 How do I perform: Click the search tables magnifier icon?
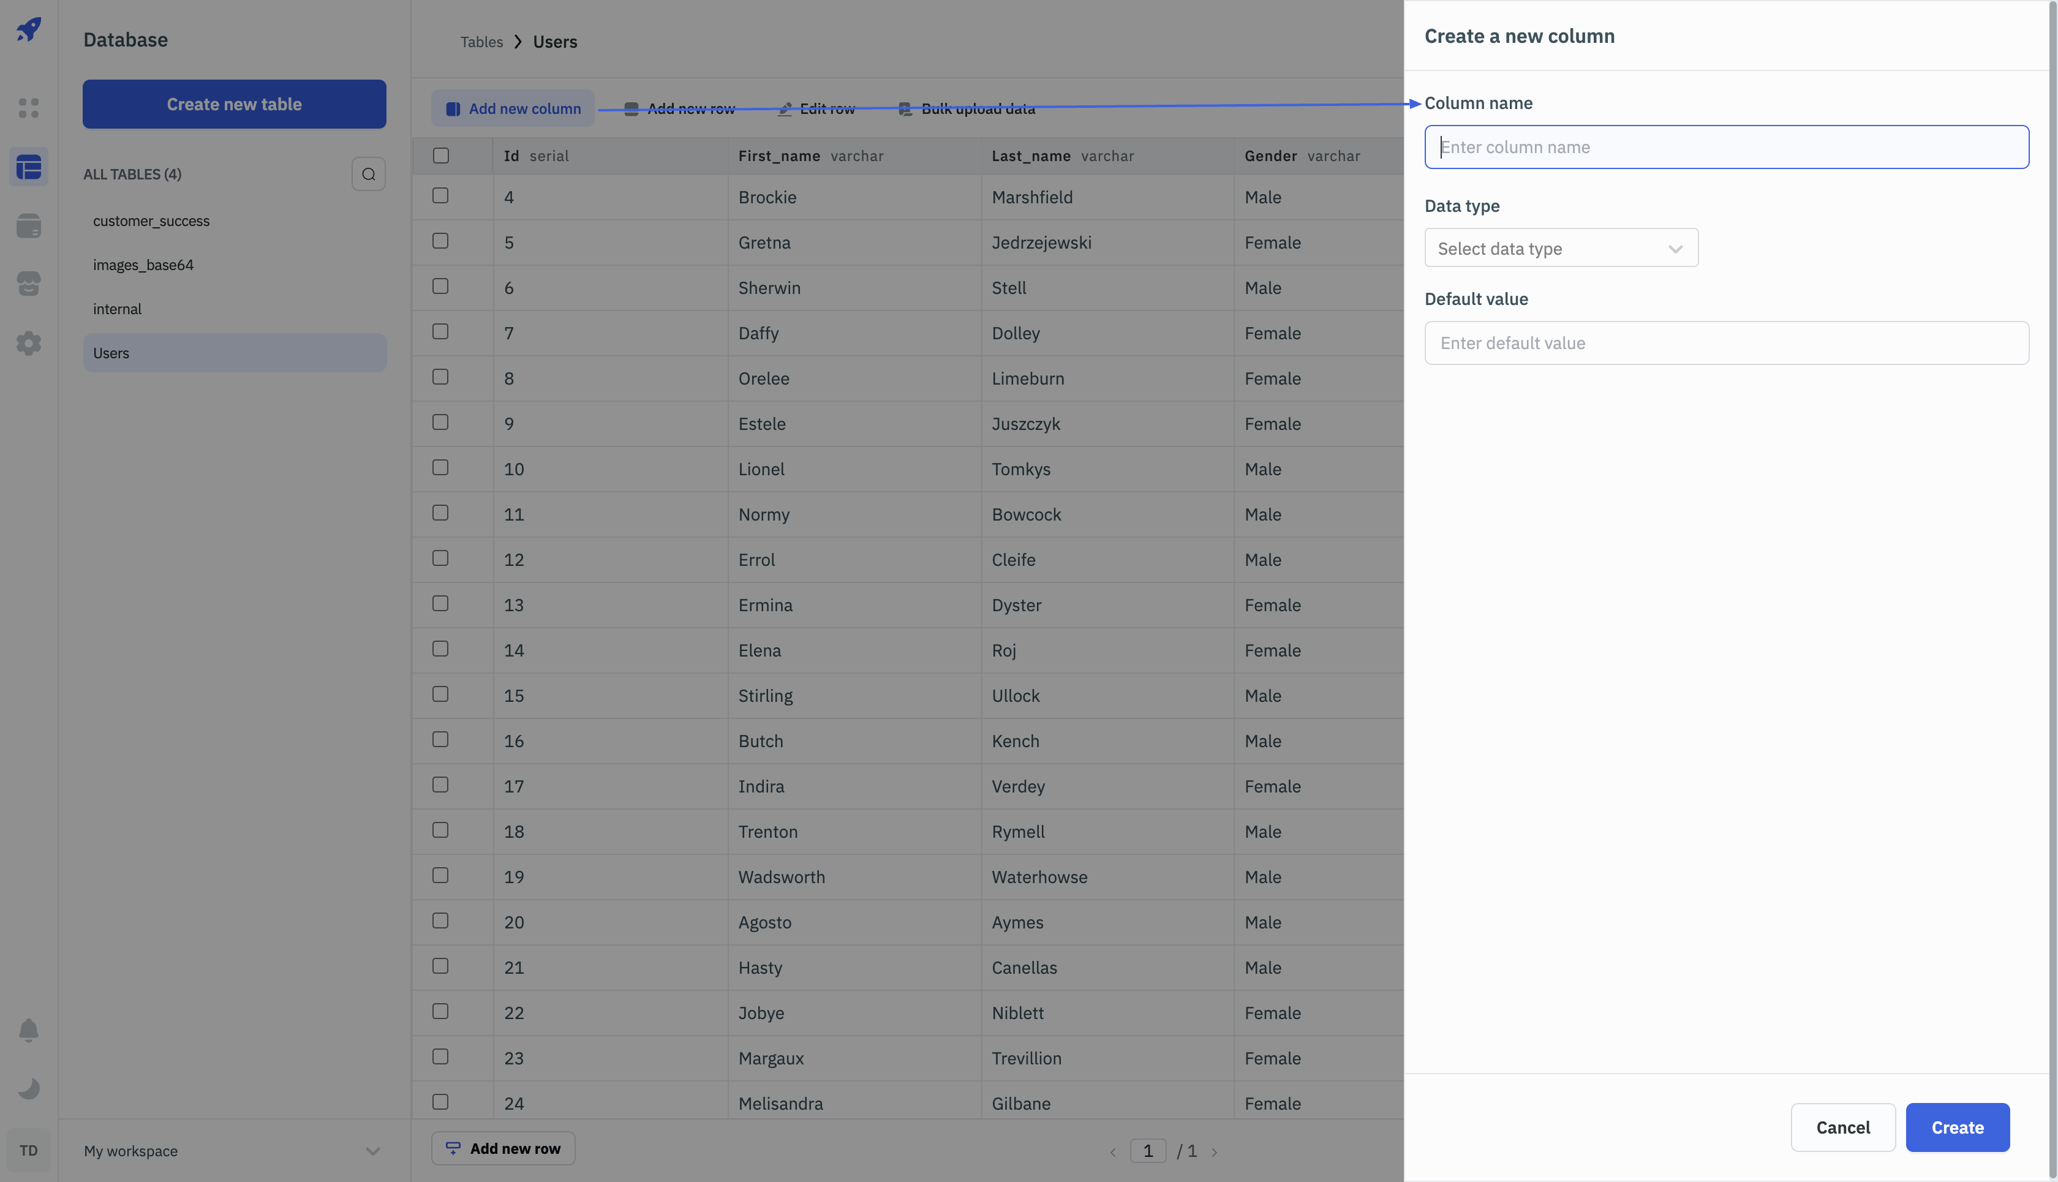click(367, 174)
